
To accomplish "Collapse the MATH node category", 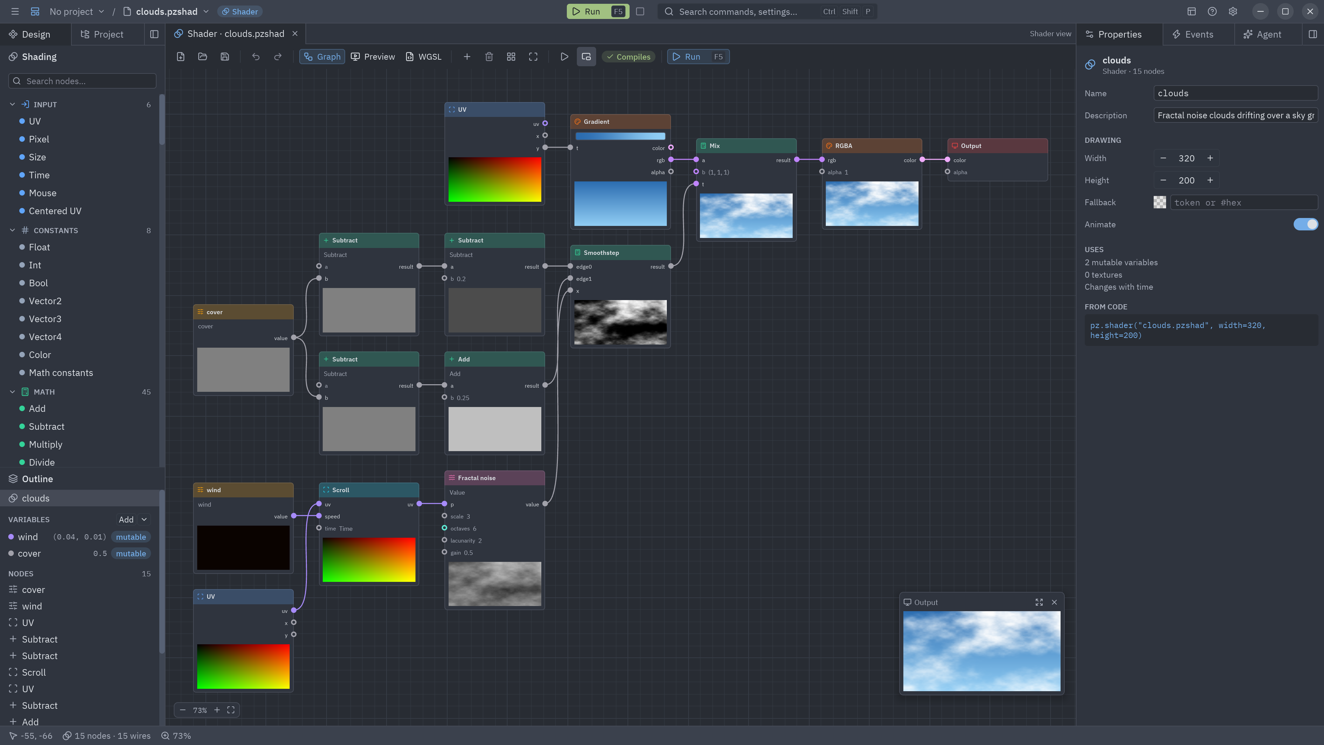I will [x=12, y=392].
